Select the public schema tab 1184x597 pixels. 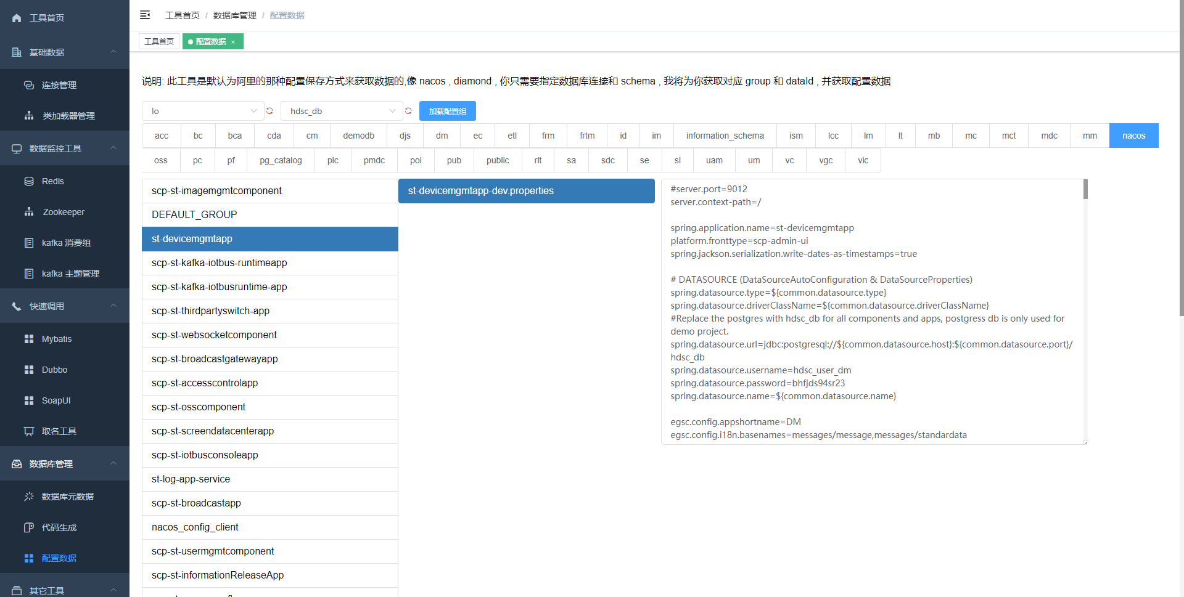(x=498, y=160)
